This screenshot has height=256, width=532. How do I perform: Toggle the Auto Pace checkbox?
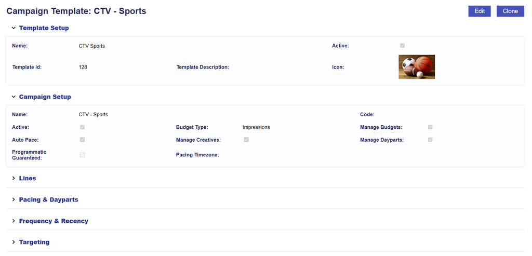(x=82, y=140)
